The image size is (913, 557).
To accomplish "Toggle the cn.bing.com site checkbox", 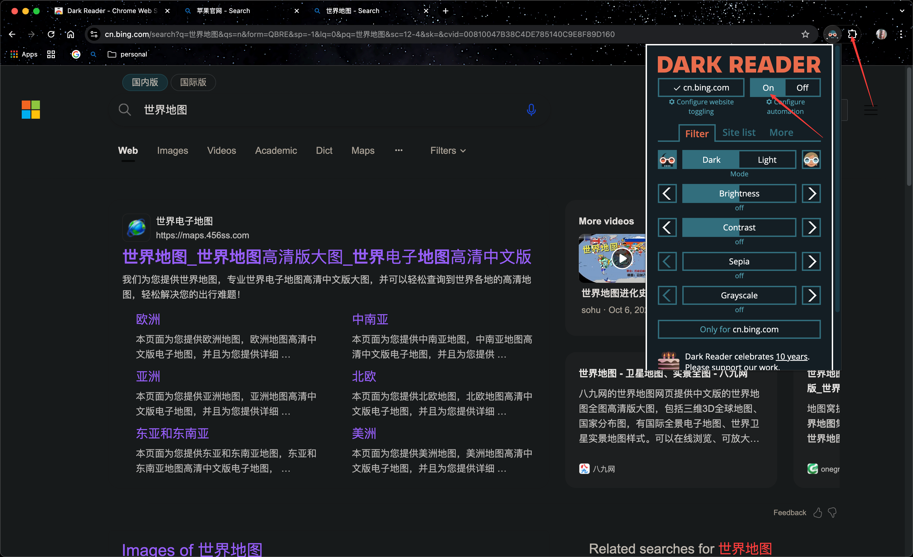I will point(701,88).
